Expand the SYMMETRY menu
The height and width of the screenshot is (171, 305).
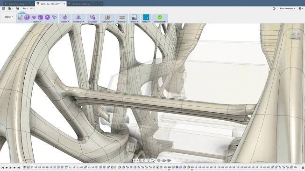(78, 22)
